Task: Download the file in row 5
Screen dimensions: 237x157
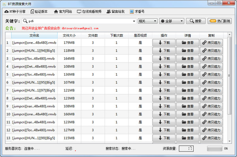Action: pyautogui.click(x=164, y=74)
